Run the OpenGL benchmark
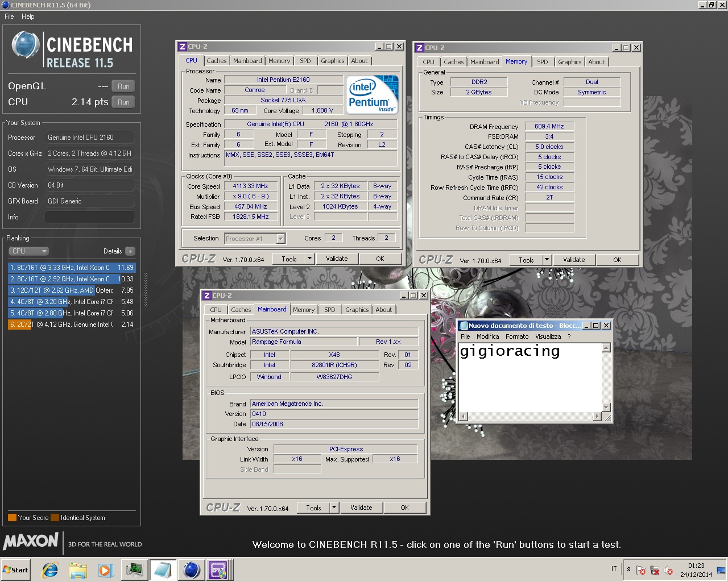 (x=123, y=86)
